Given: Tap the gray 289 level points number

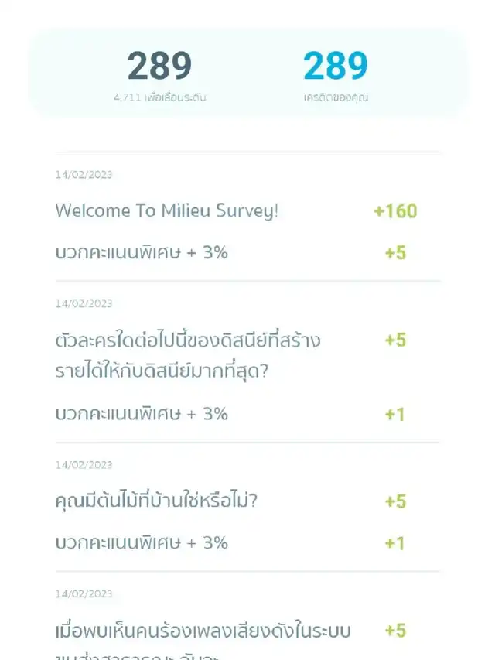Looking at the screenshot, I should (x=159, y=67).
